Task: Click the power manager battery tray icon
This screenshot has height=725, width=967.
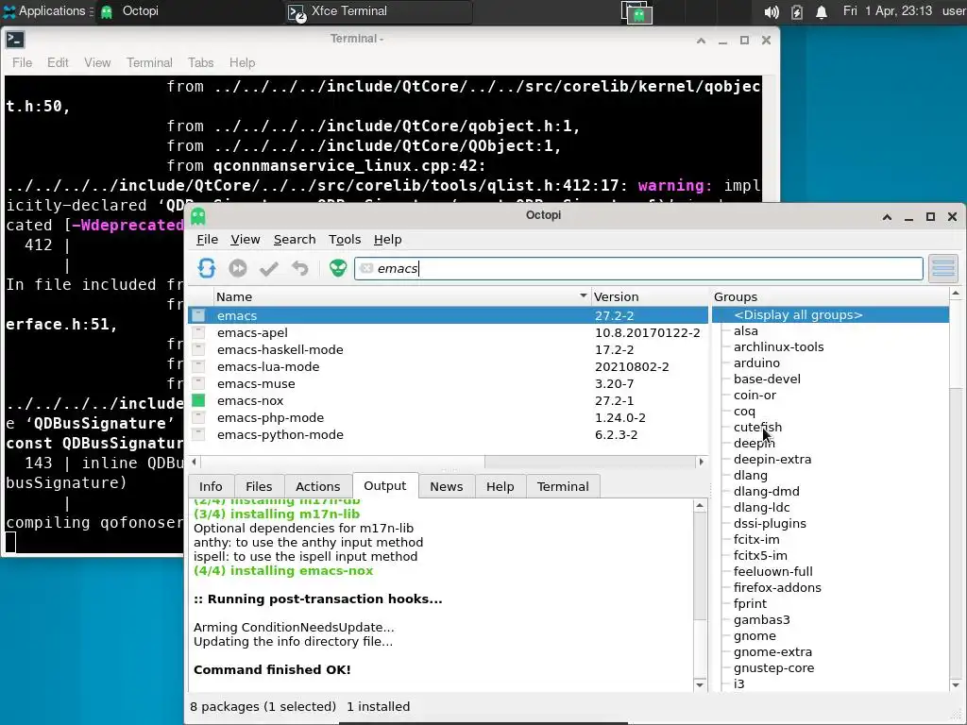Action: click(x=797, y=11)
